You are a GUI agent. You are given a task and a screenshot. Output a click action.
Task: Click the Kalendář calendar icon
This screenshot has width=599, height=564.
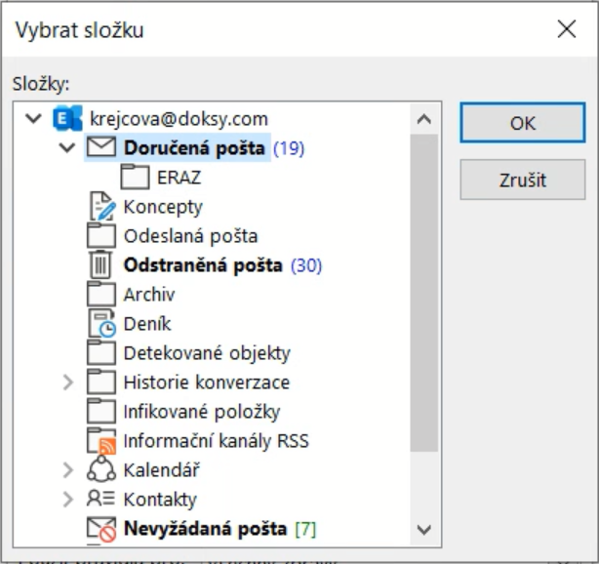click(101, 470)
